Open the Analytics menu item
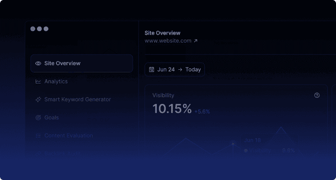The image size is (336, 180). click(56, 81)
